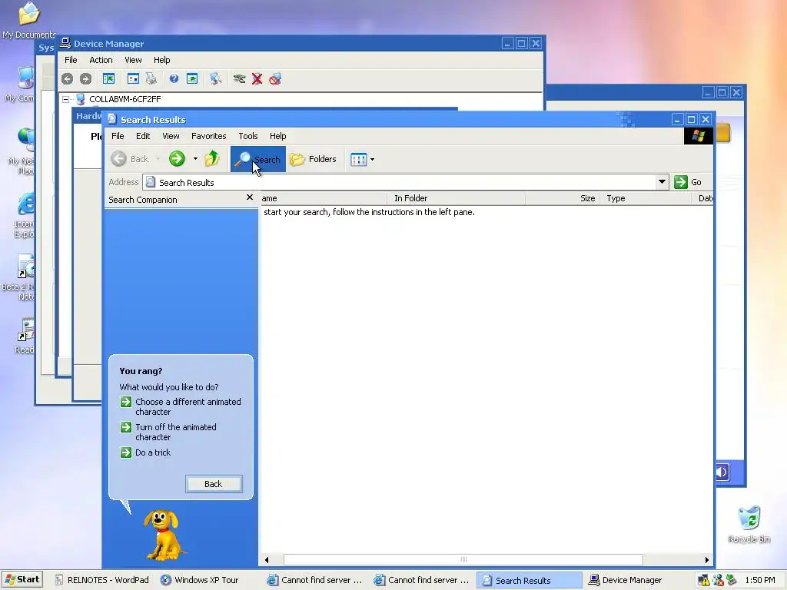Sort results by Type column header
This screenshot has height=590, width=787.
[x=645, y=198]
